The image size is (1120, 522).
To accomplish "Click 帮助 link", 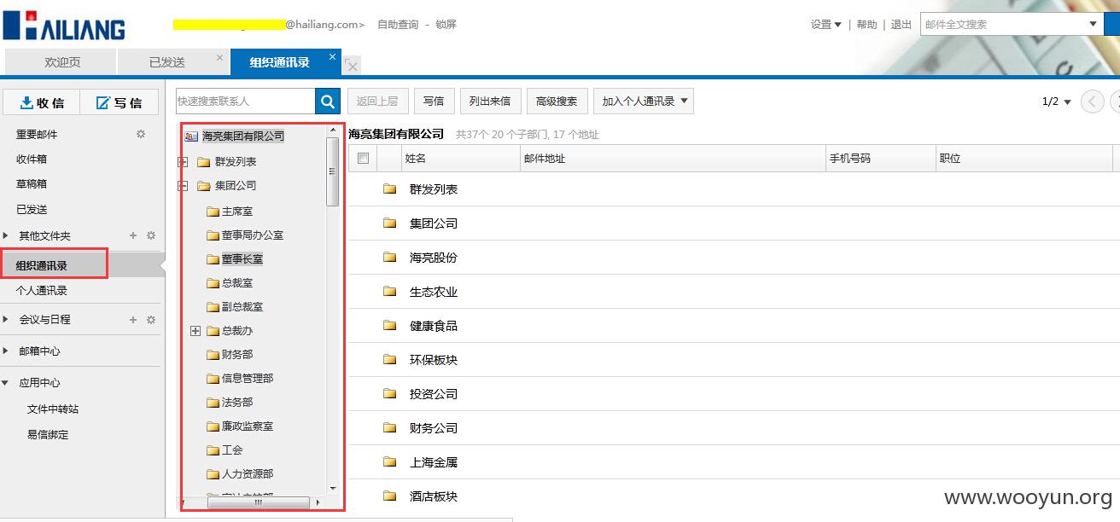I will pos(866,25).
